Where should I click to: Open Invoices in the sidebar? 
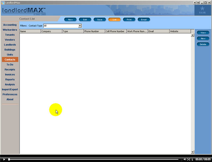[10, 74]
